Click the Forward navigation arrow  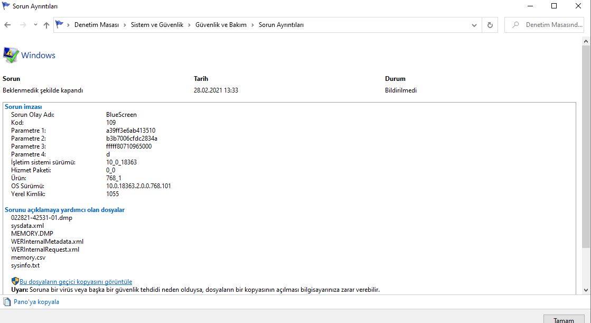[23, 25]
